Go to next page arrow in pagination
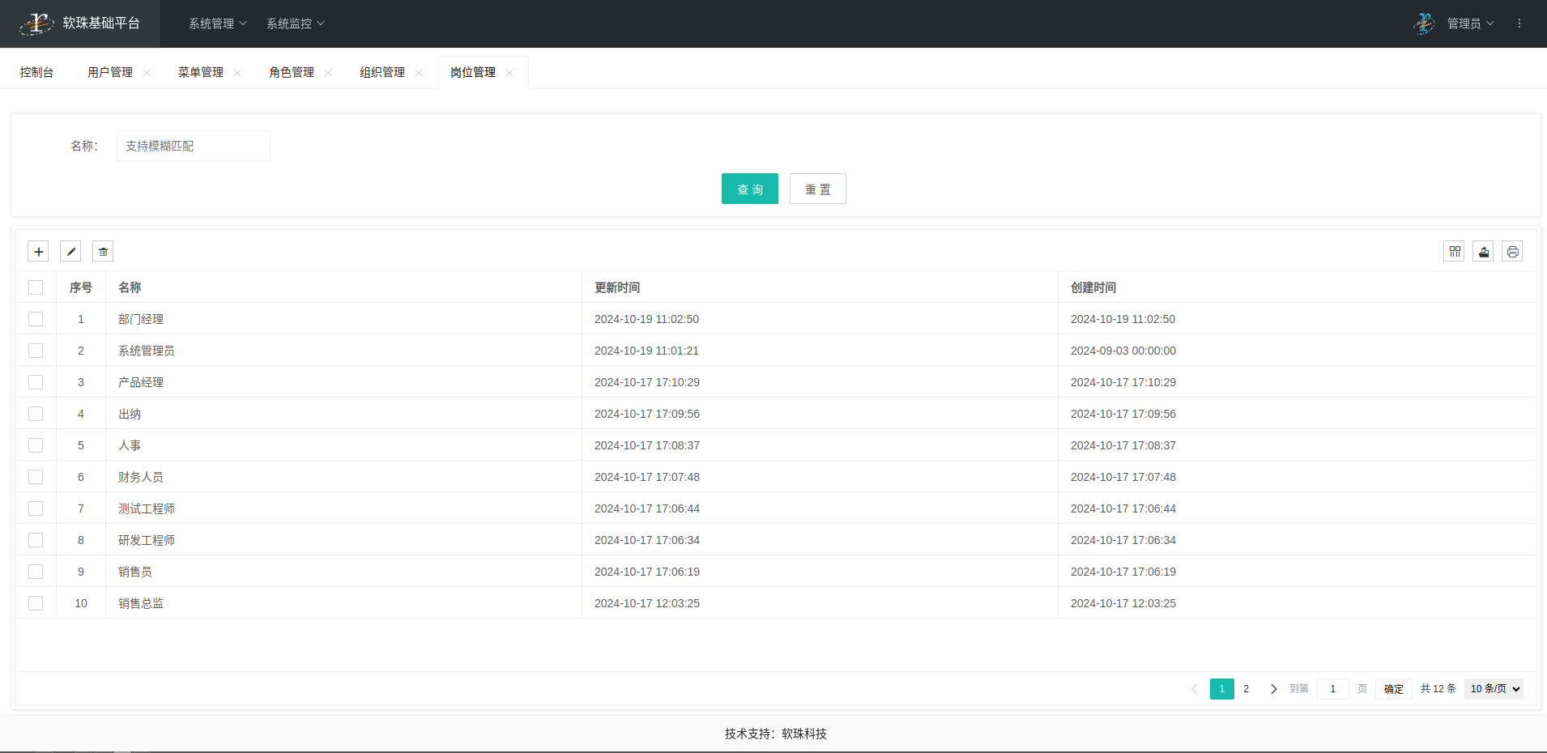 click(1273, 689)
